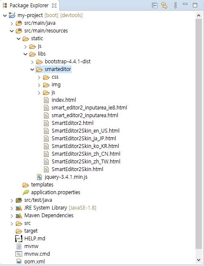
Task: Select the templates folder name
Action: [42, 185]
